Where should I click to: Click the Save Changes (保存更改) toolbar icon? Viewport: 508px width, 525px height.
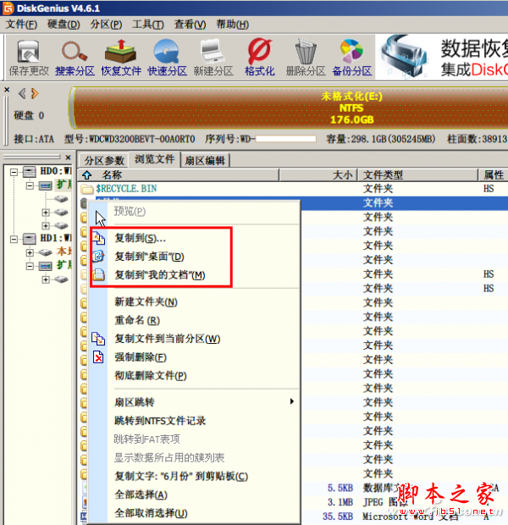pyautogui.click(x=29, y=58)
